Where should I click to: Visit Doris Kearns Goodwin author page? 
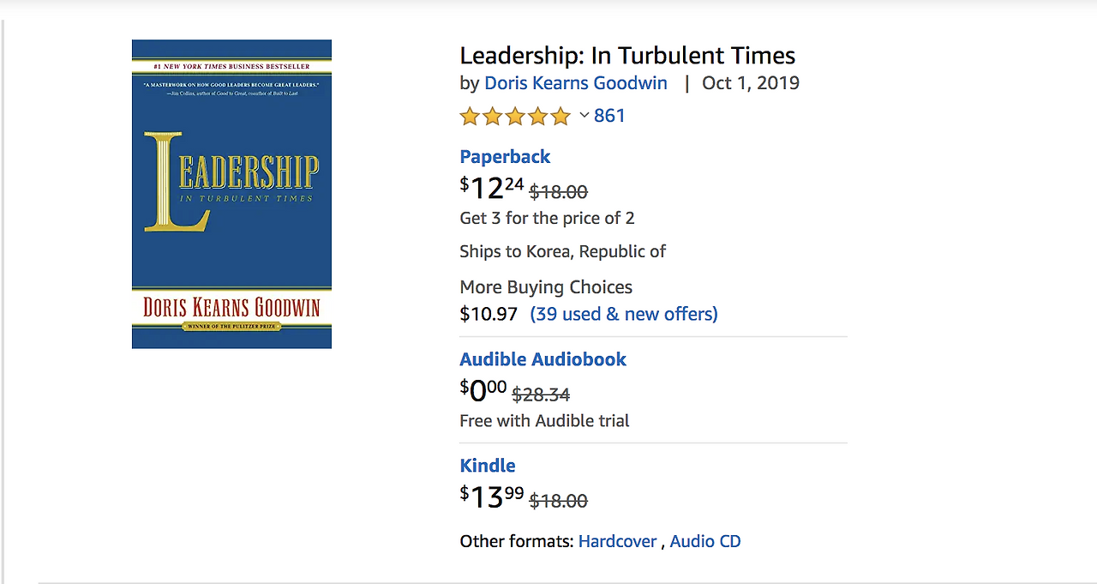pos(575,83)
